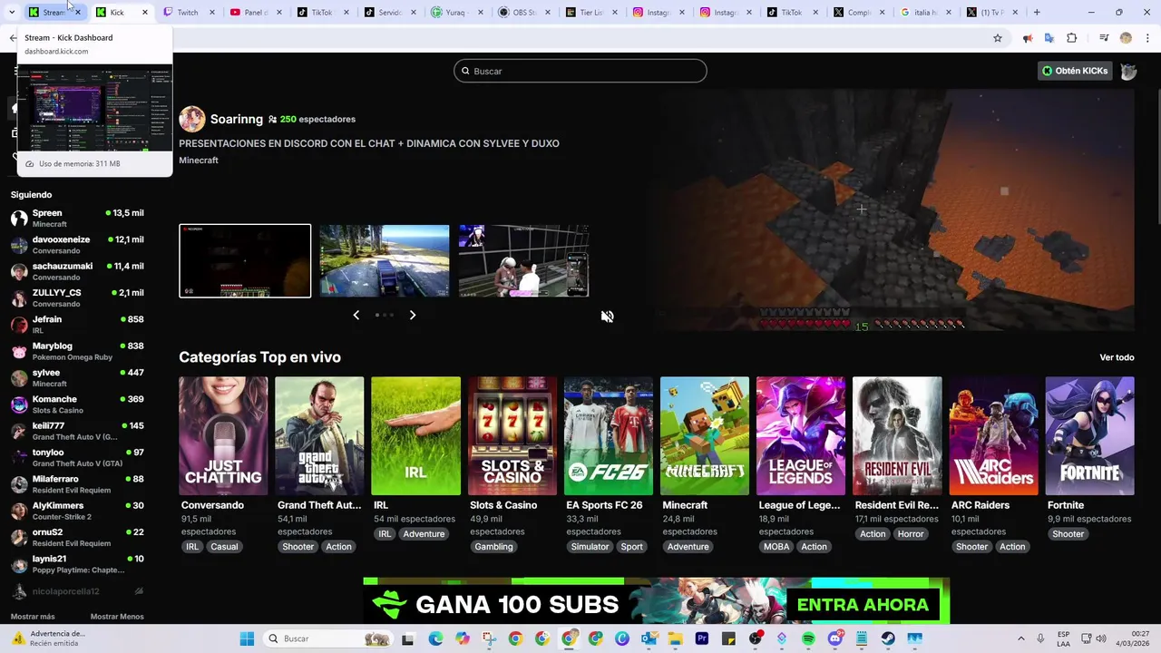Open the Just Chatting category card
Image resolution: width=1161 pixels, height=653 pixels.
223,436
